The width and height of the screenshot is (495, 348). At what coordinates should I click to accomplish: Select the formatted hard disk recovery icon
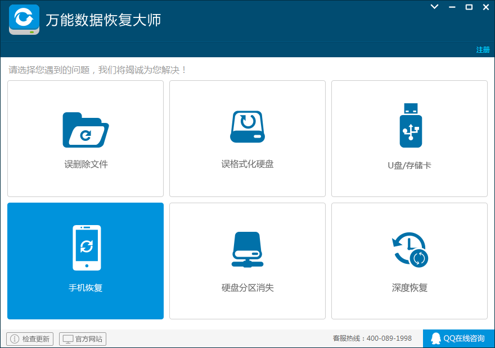[247, 127]
